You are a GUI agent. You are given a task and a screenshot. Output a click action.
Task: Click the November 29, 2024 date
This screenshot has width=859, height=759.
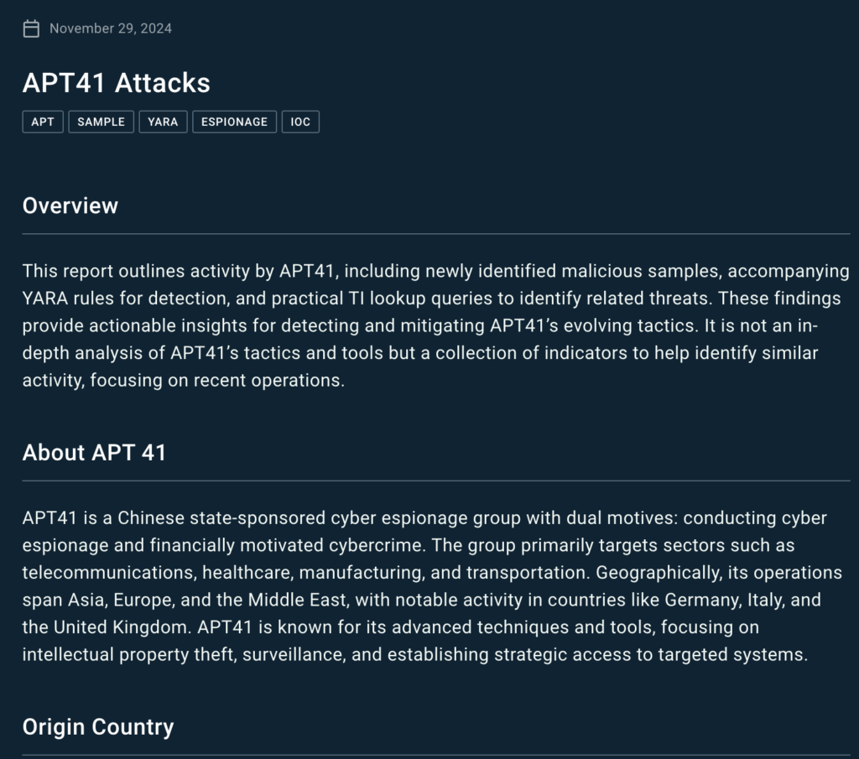[x=111, y=29]
